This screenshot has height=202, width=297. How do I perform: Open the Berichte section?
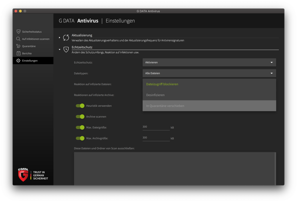[x=33, y=53]
